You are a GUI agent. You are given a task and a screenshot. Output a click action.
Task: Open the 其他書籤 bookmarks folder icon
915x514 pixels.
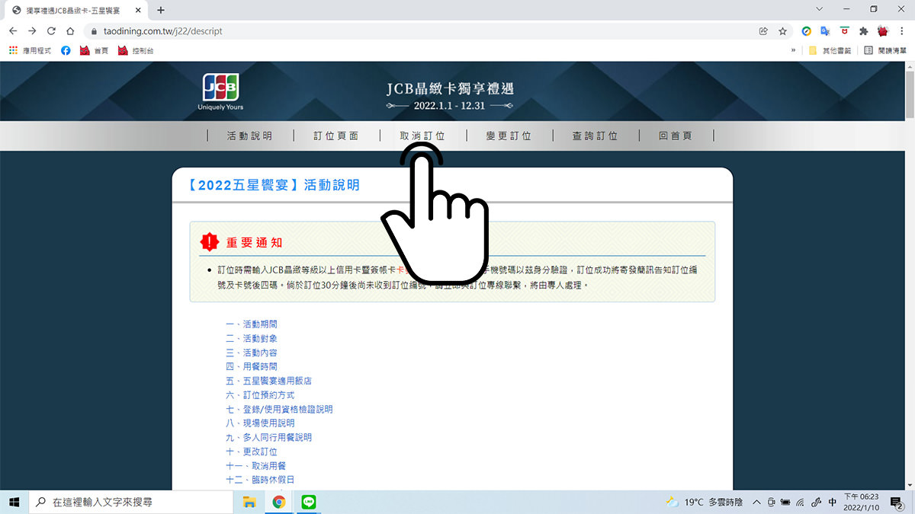pos(814,49)
